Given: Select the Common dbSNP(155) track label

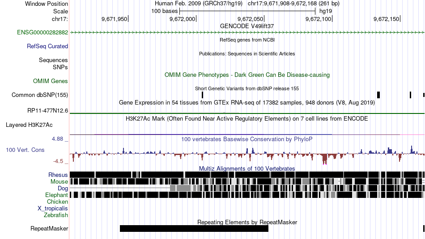Looking at the screenshot, I should 40,95.
